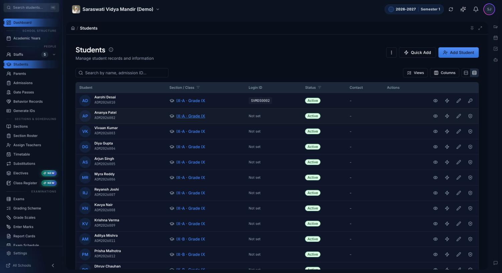Expand the Staffs sidebar submenu
502x273 pixels.
click(54, 54)
